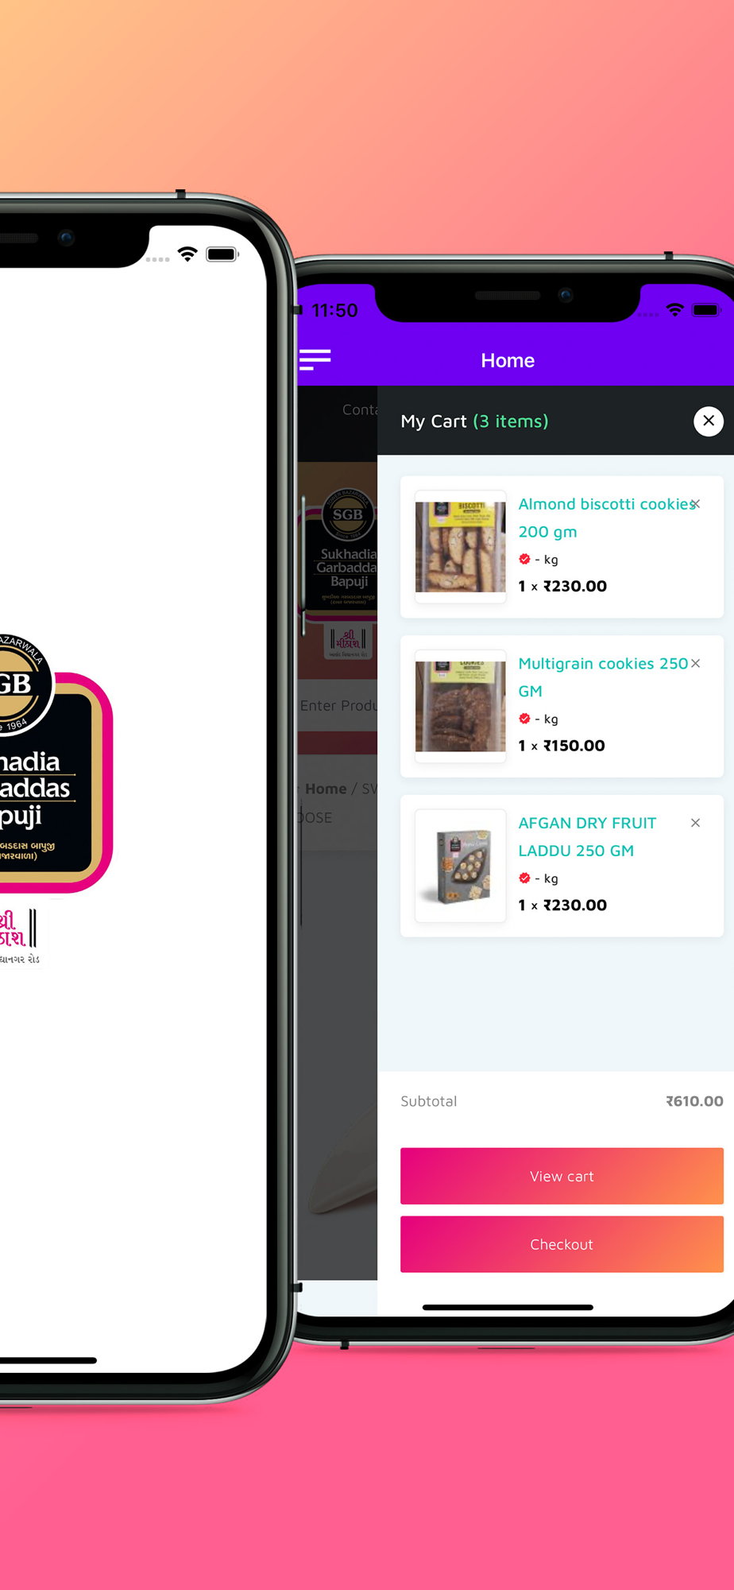Click the red verified badge under AFGAN LADDU
This screenshot has width=734, height=1590.
tap(524, 878)
